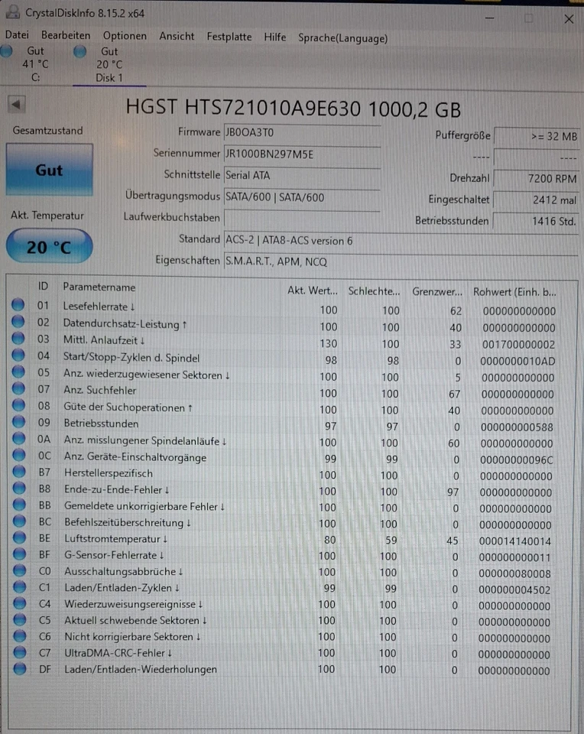The height and width of the screenshot is (734, 584).
Task: Click the disk title HGST HTS721010A9E630
Action: pos(293,108)
